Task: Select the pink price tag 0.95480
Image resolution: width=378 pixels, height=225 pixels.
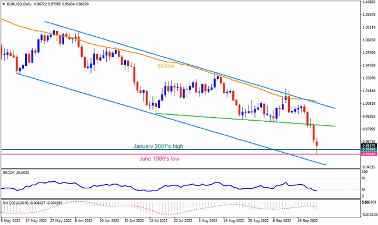Action: click(x=369, y=154)
